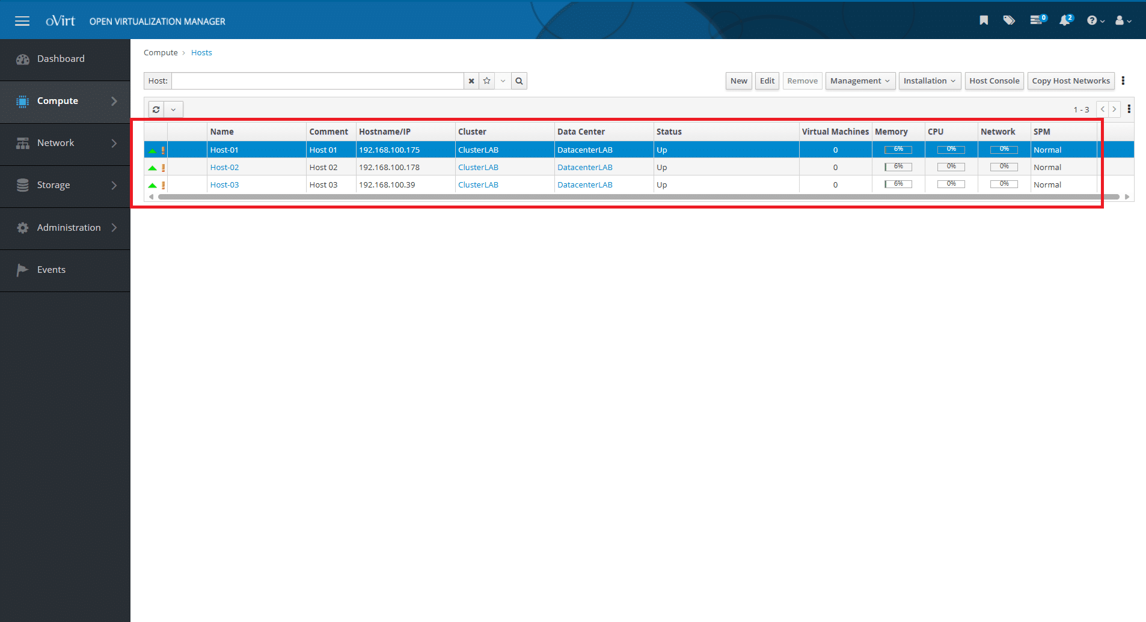This screenshot has width=1146, height=622.
Task: Open the Installation dropdown
Action: pyautogui.click(x=930, y=81)
